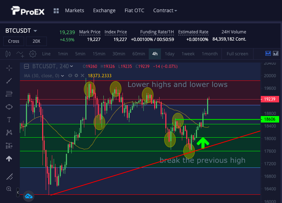Go to Markets page
Image resolution: width=282 pixels, height=203 pixels.
(75, 10)
